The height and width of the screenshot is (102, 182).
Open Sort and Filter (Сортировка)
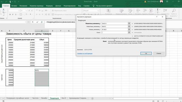[165, 12]
